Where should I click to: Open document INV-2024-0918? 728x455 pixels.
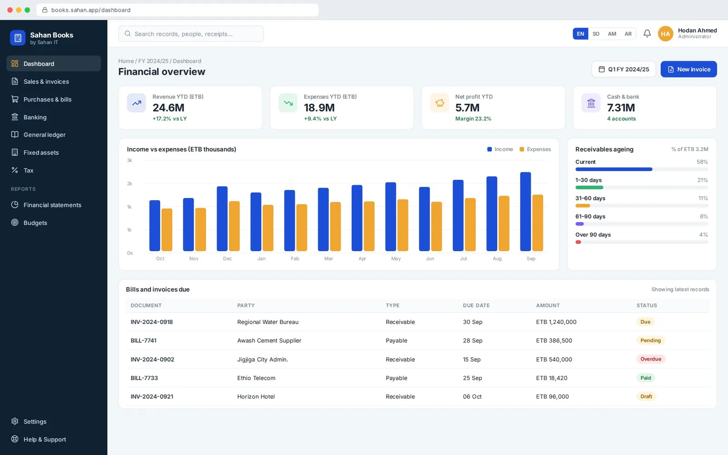152,322
